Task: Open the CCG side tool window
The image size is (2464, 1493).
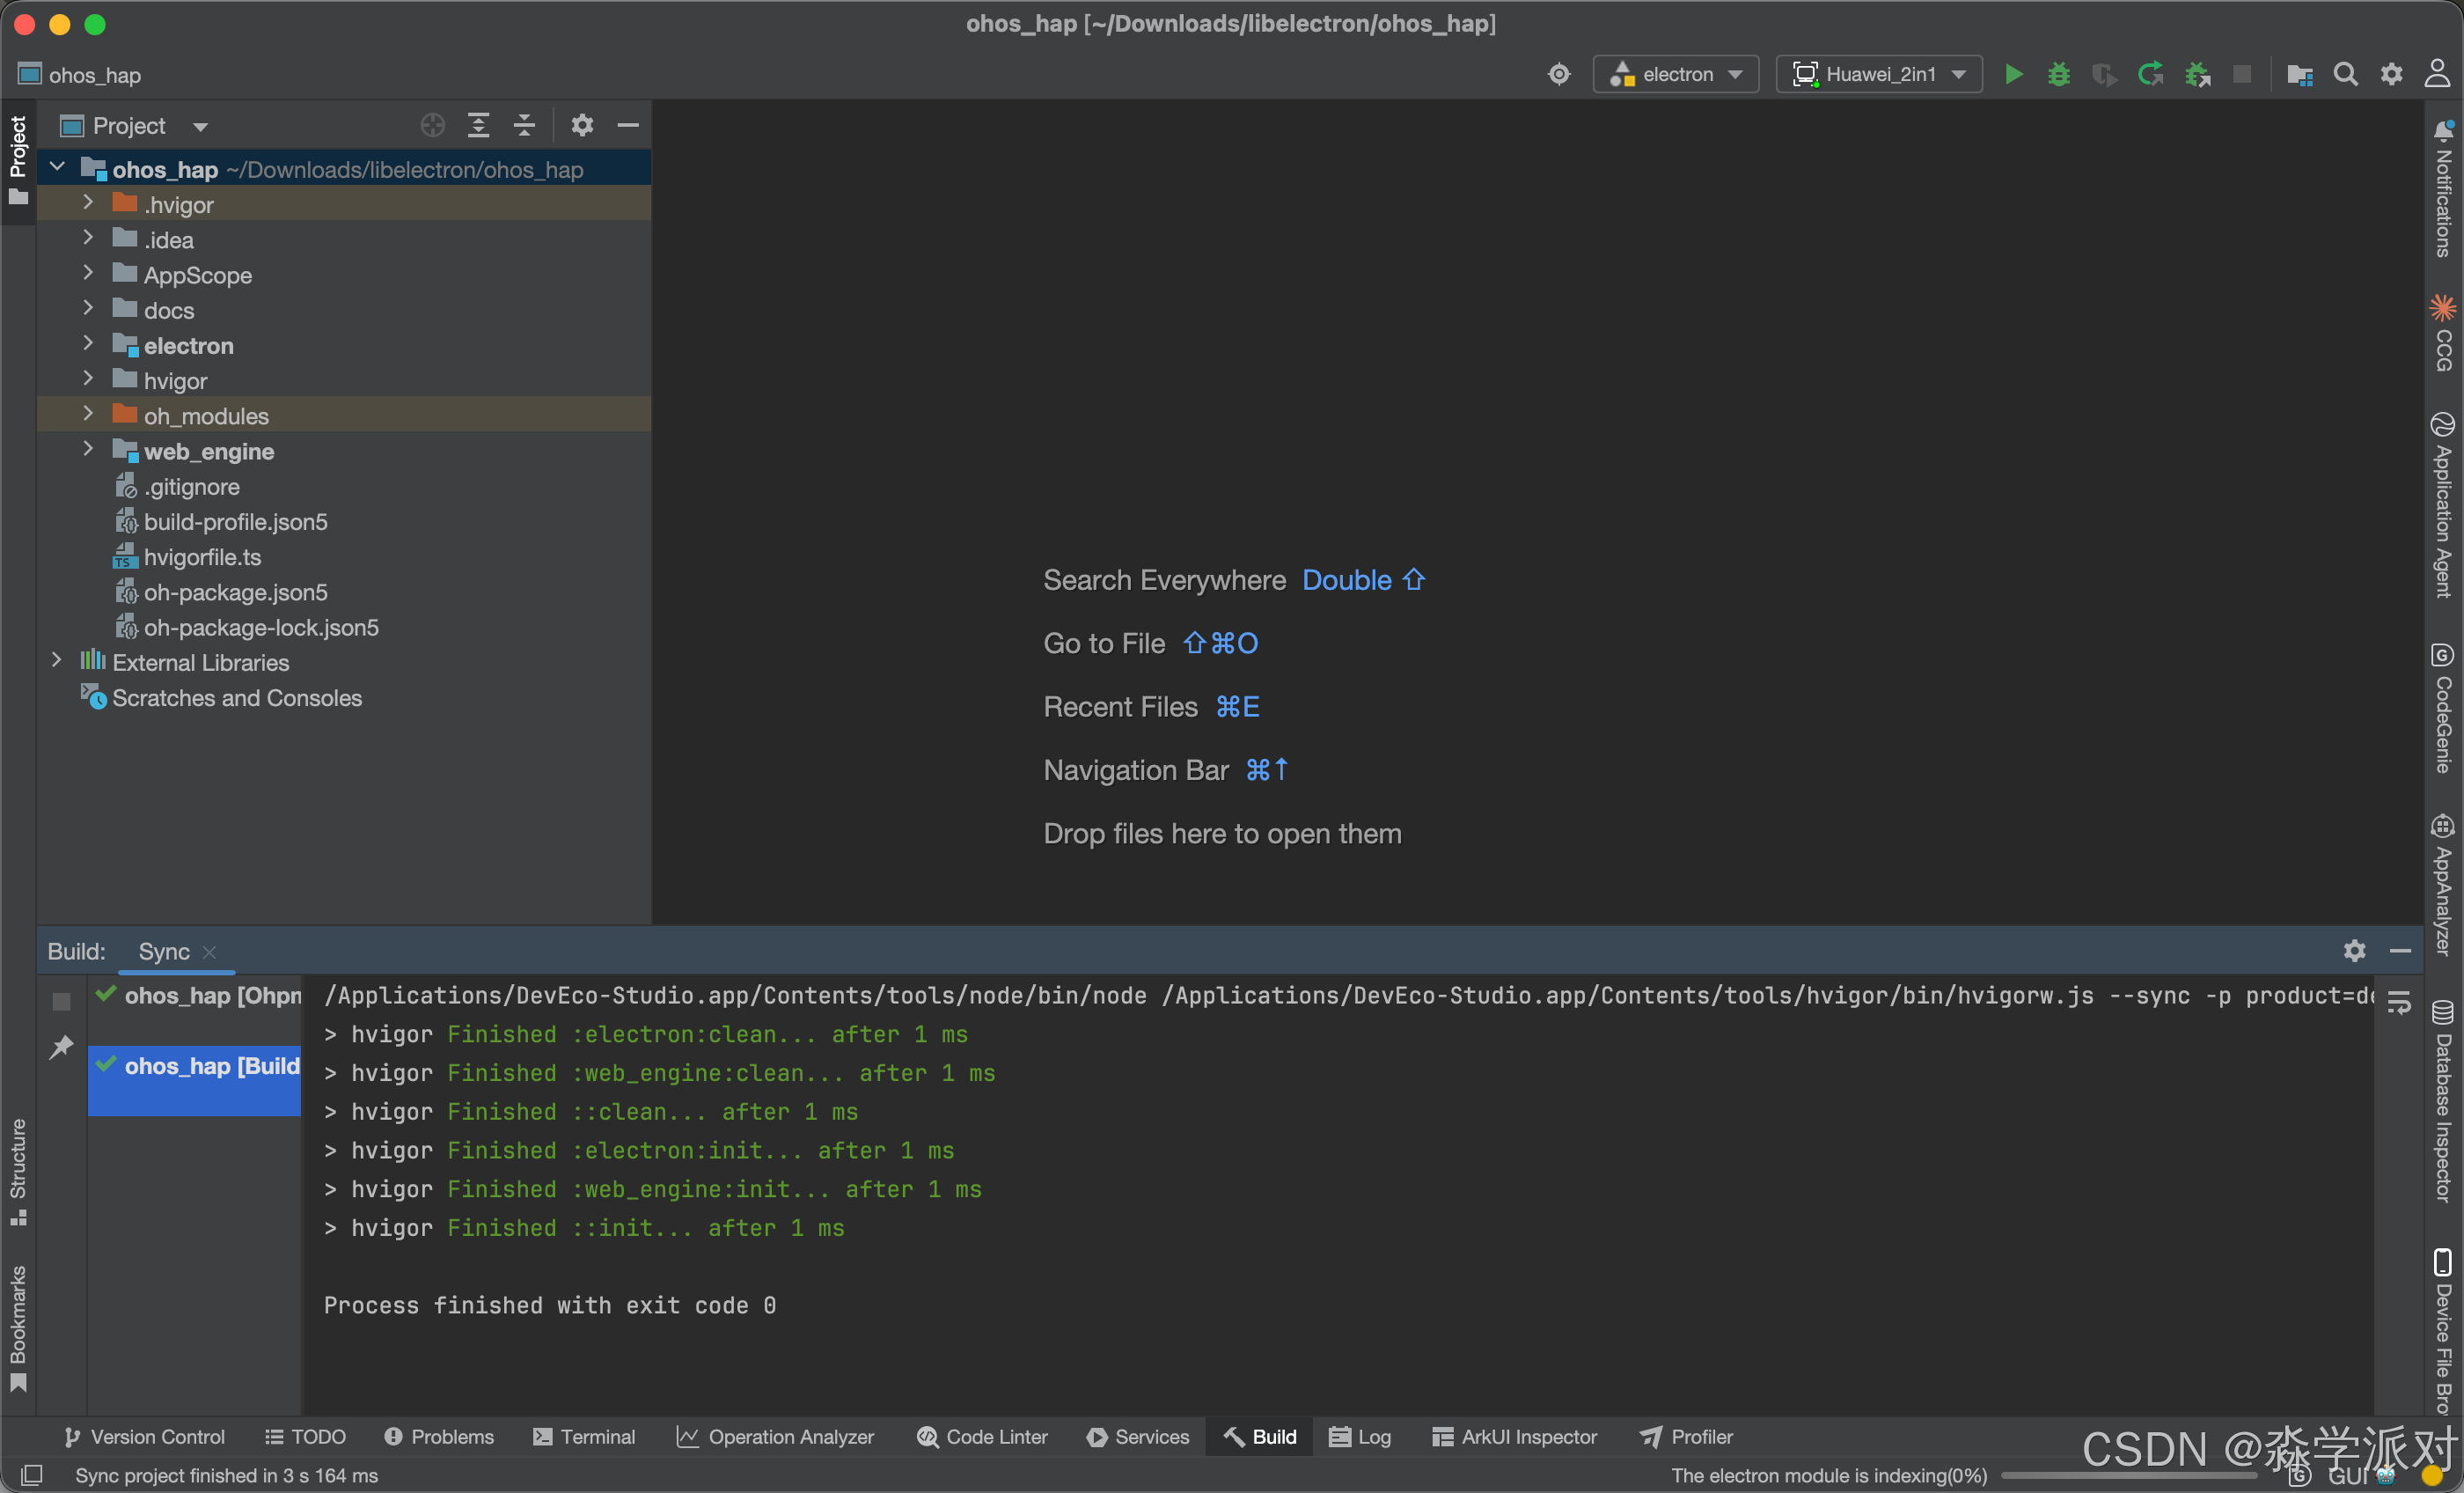Action: click(2444, 332)
